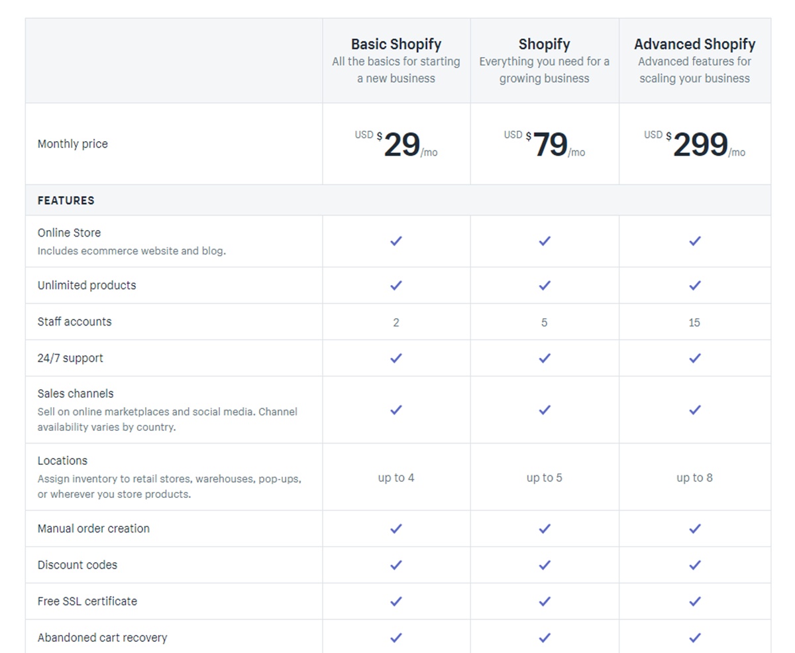Viewport: 795px width, 653px height.
Task: Click 24/7 support checkmark under Advanced Shopify
Action: click(x=695, y=359)
